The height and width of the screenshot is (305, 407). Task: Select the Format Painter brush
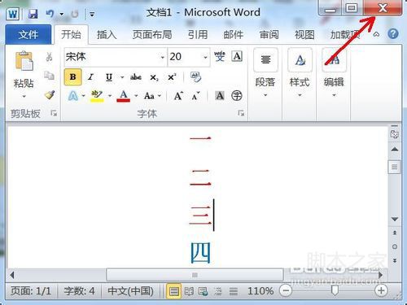pyautogui.click(x=50, y=94)
